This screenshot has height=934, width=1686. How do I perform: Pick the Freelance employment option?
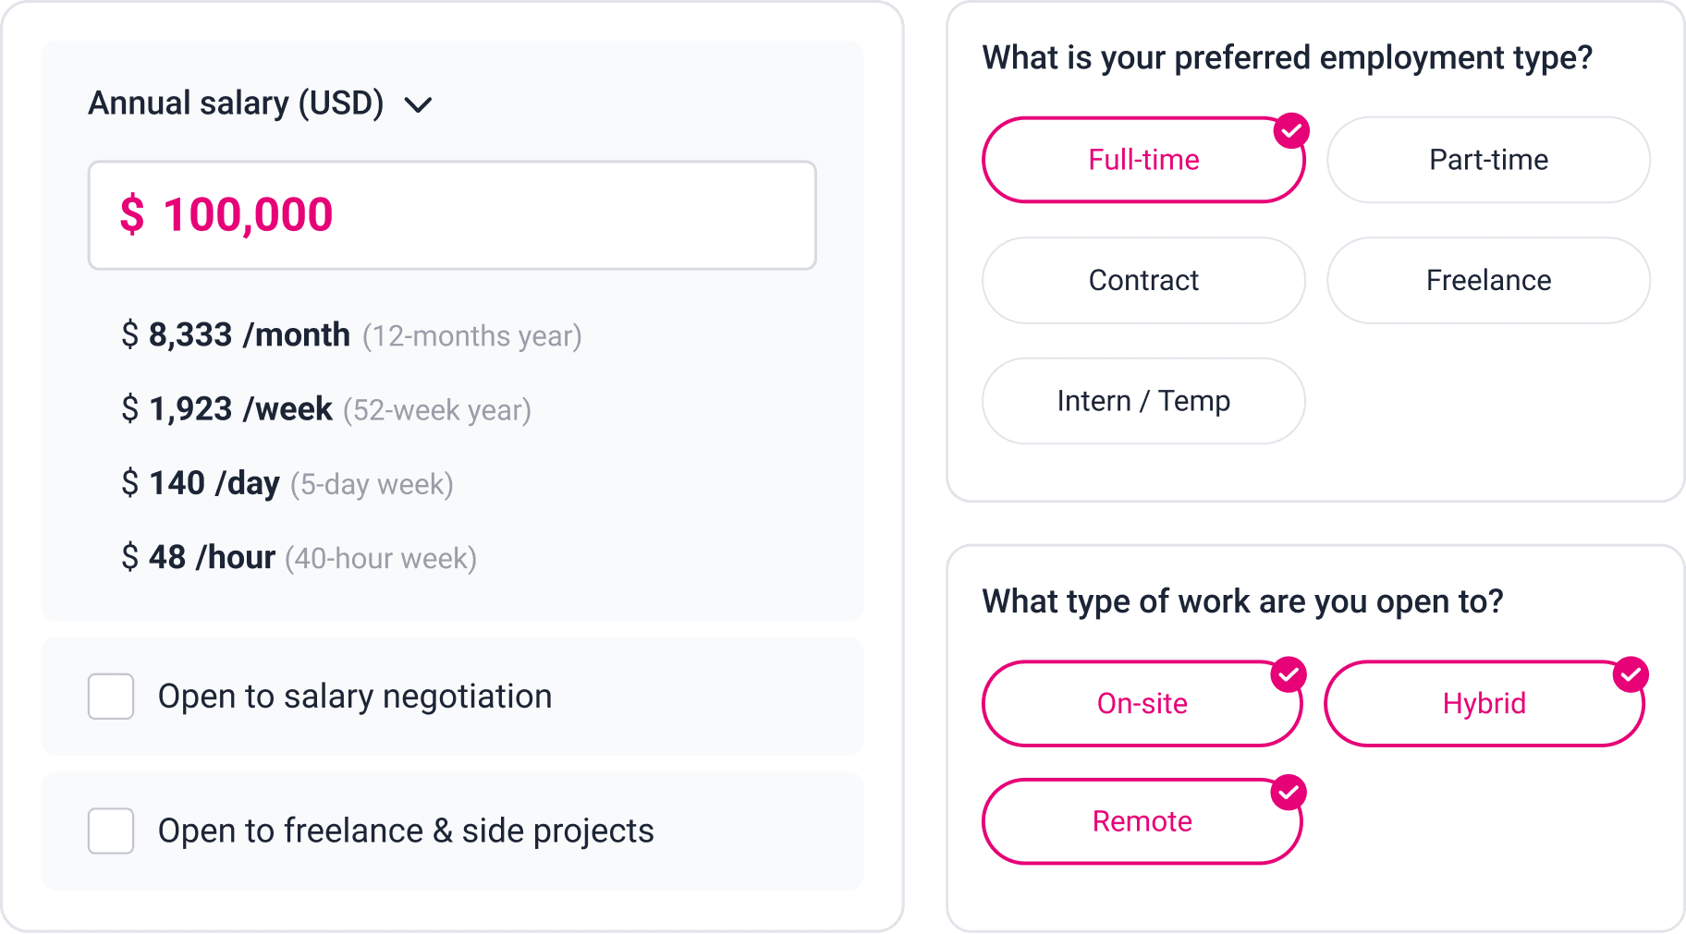(1488, 281)
